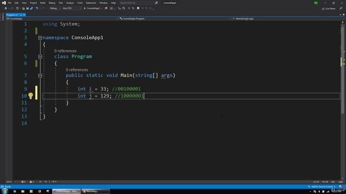Open the Debug menu
The height and width of the screenshot is (194, 346).
(52, 3)
